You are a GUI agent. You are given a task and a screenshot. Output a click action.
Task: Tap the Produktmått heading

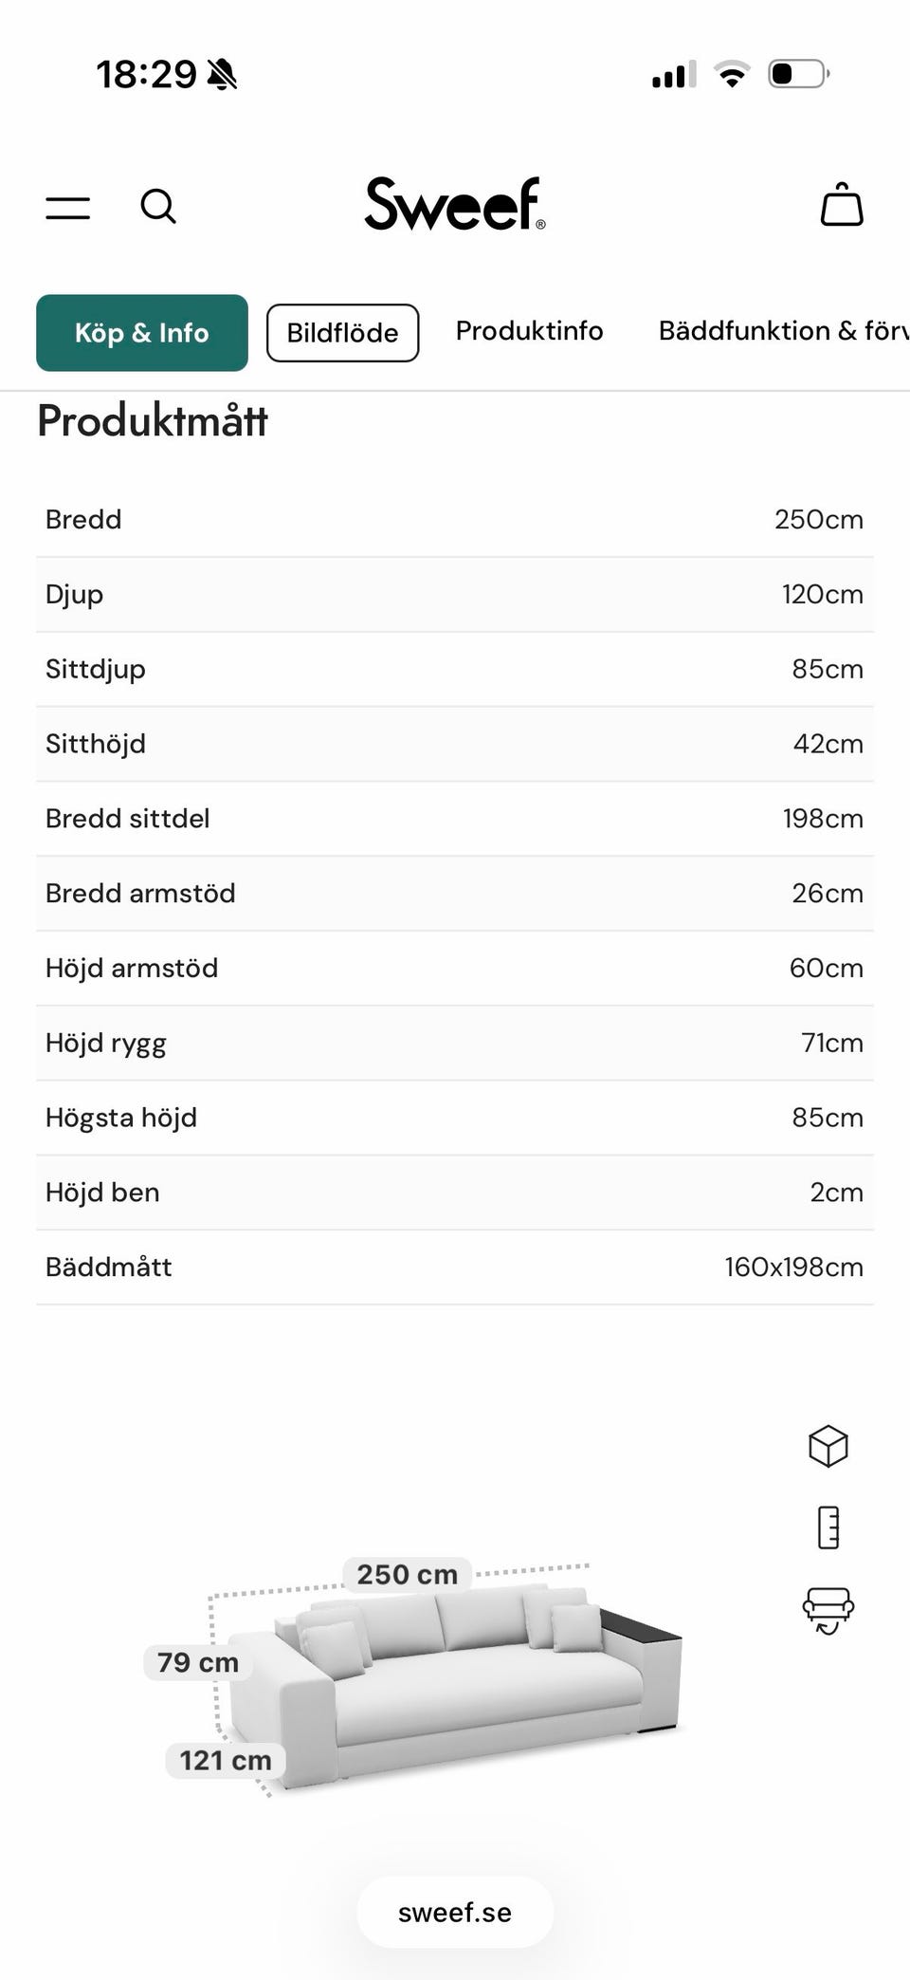(153, 420)
